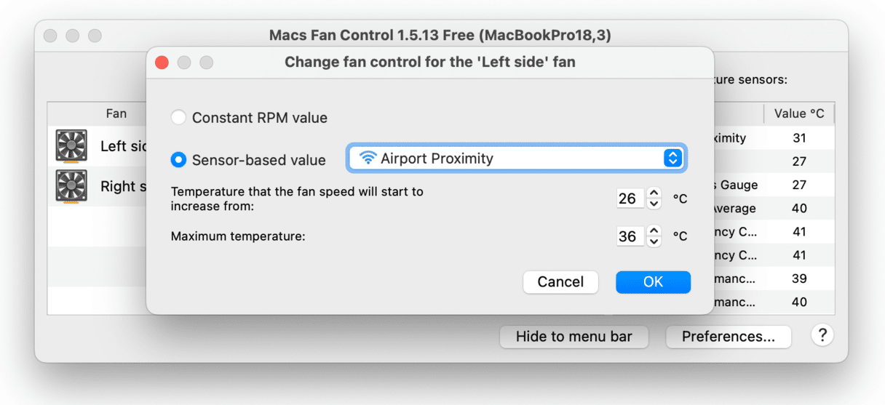Click the Right side fan icon

[71, 186]
